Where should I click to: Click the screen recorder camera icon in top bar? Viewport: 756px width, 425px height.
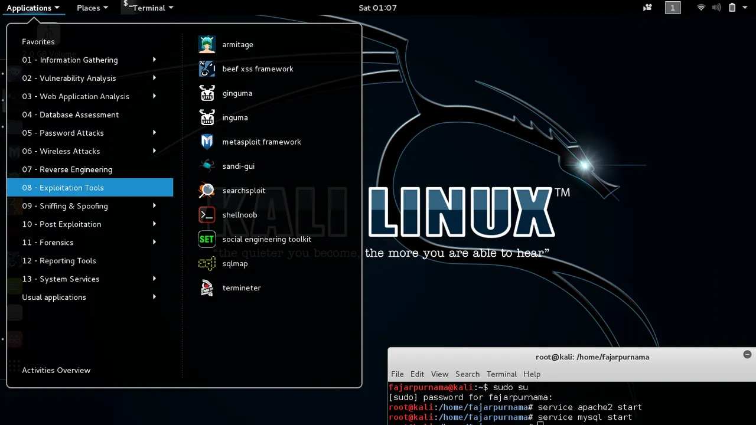pos(648,8)
